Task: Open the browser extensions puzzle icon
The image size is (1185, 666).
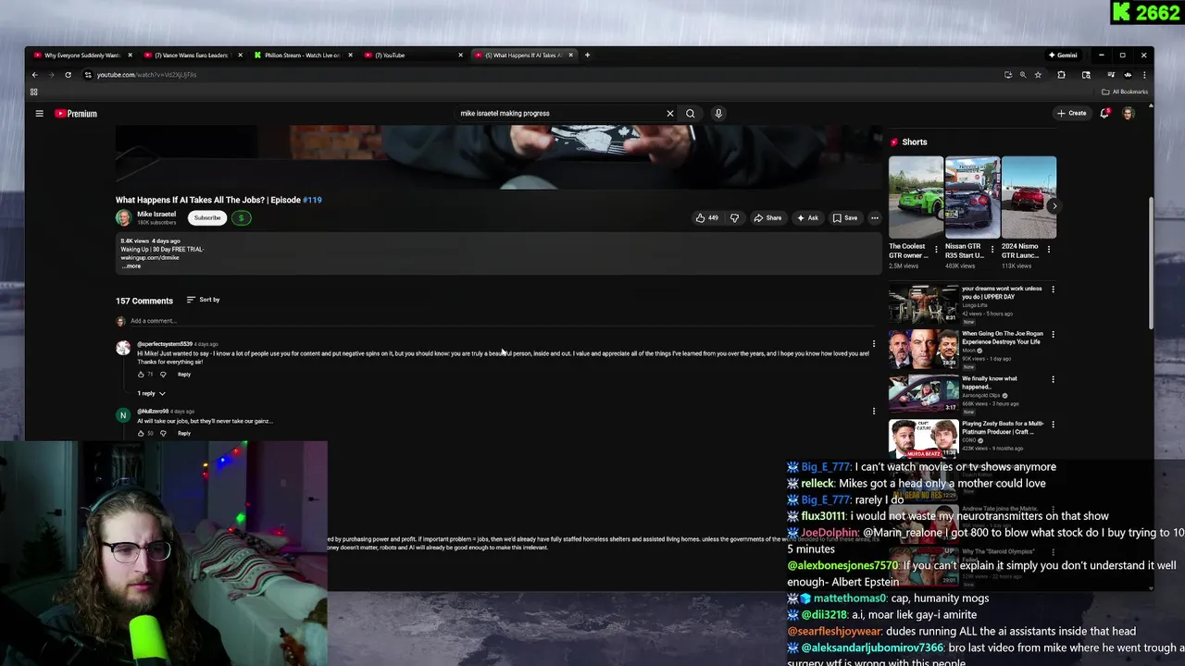Action: (x=1062, y=75)
